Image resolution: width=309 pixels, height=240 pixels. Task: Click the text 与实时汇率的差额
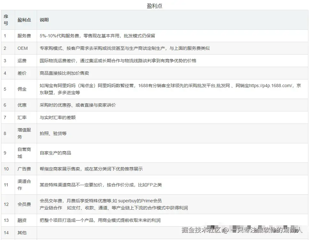coord(58,117)
